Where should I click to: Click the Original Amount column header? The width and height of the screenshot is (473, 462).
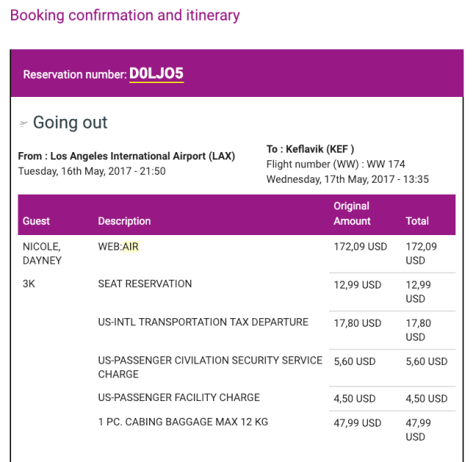[x=352, y=214]
